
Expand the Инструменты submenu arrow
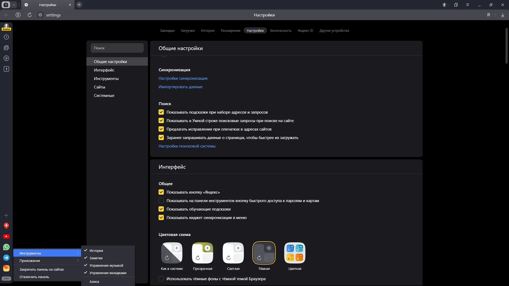(77, 253)
